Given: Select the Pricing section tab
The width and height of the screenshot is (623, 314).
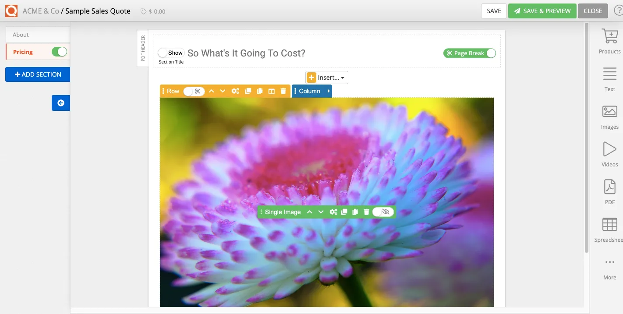Looking at the screenshot, I should click(22, 51).
